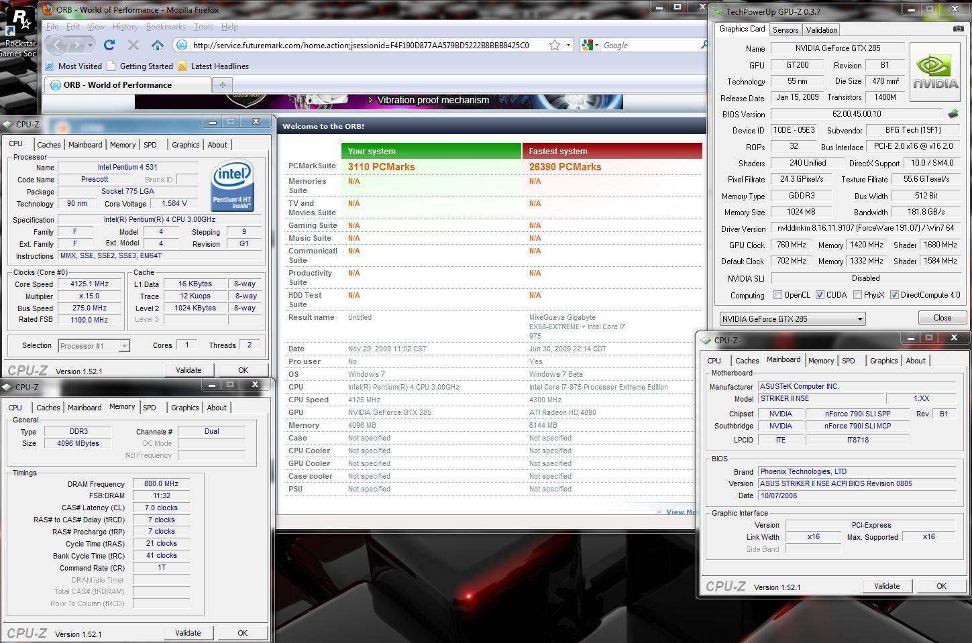Click the GPU Clock 760 MHz value
The width and height of the screenshot is (972, 643).
[x=792, y=245]
